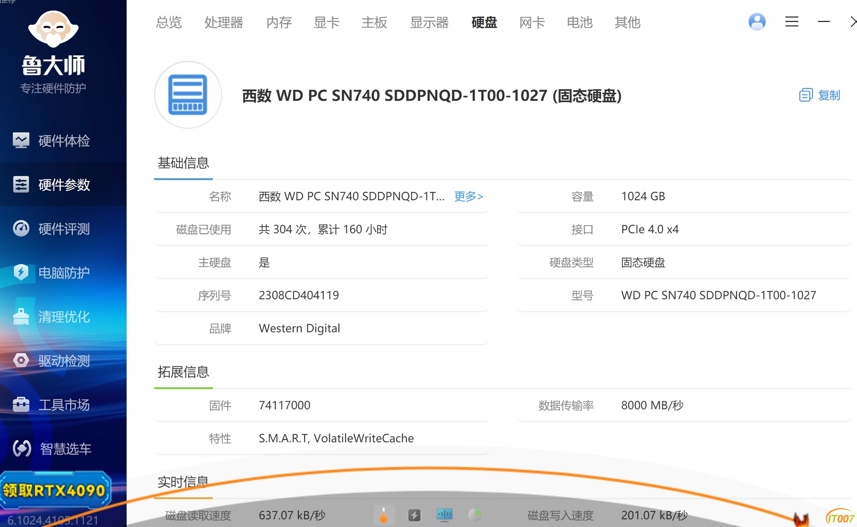The width and height of the screenshot is (857, 527).
Task: Open 硬件评测 benchmark section
Action: pos(51,228)
